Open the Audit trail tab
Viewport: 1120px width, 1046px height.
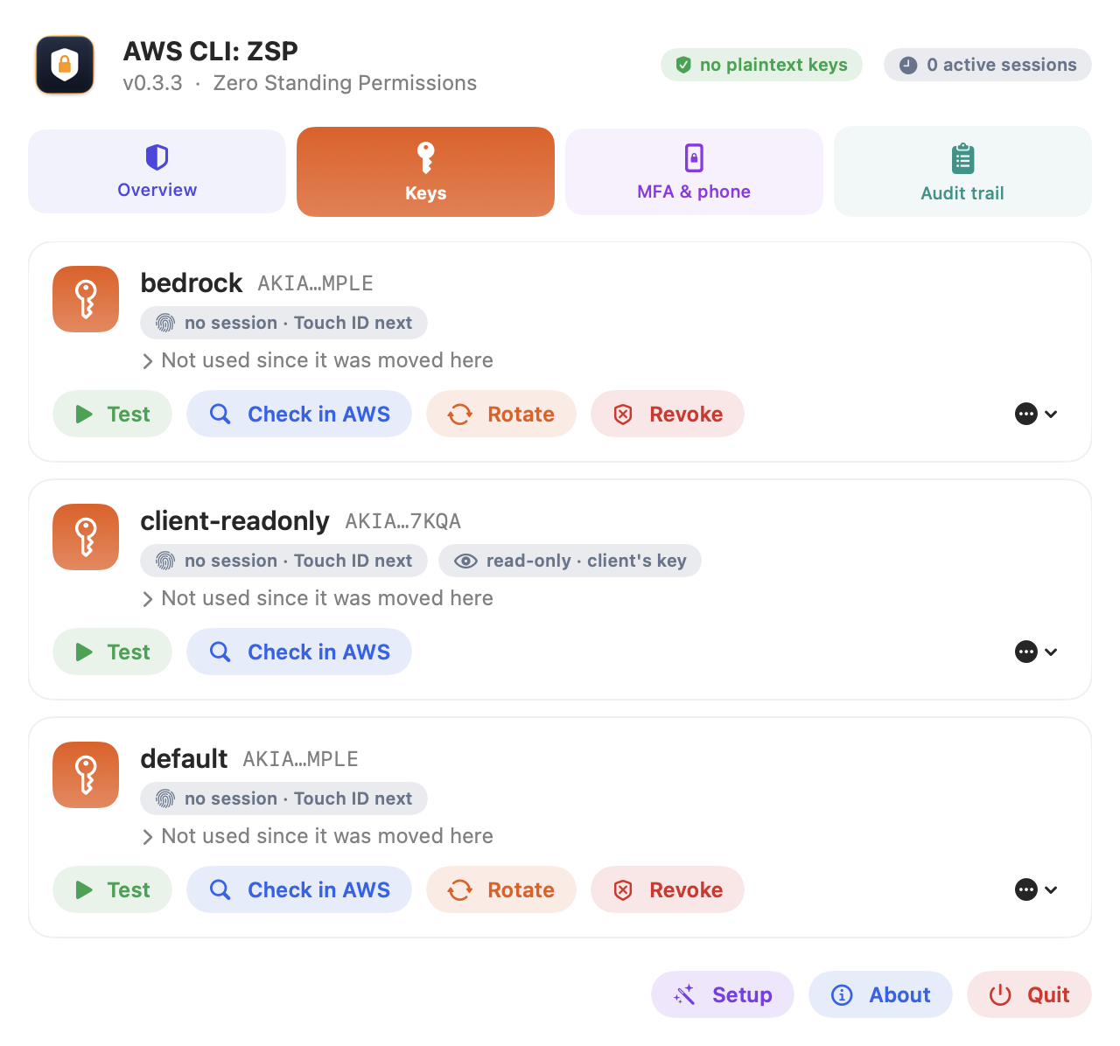click(x=962, y=171)
